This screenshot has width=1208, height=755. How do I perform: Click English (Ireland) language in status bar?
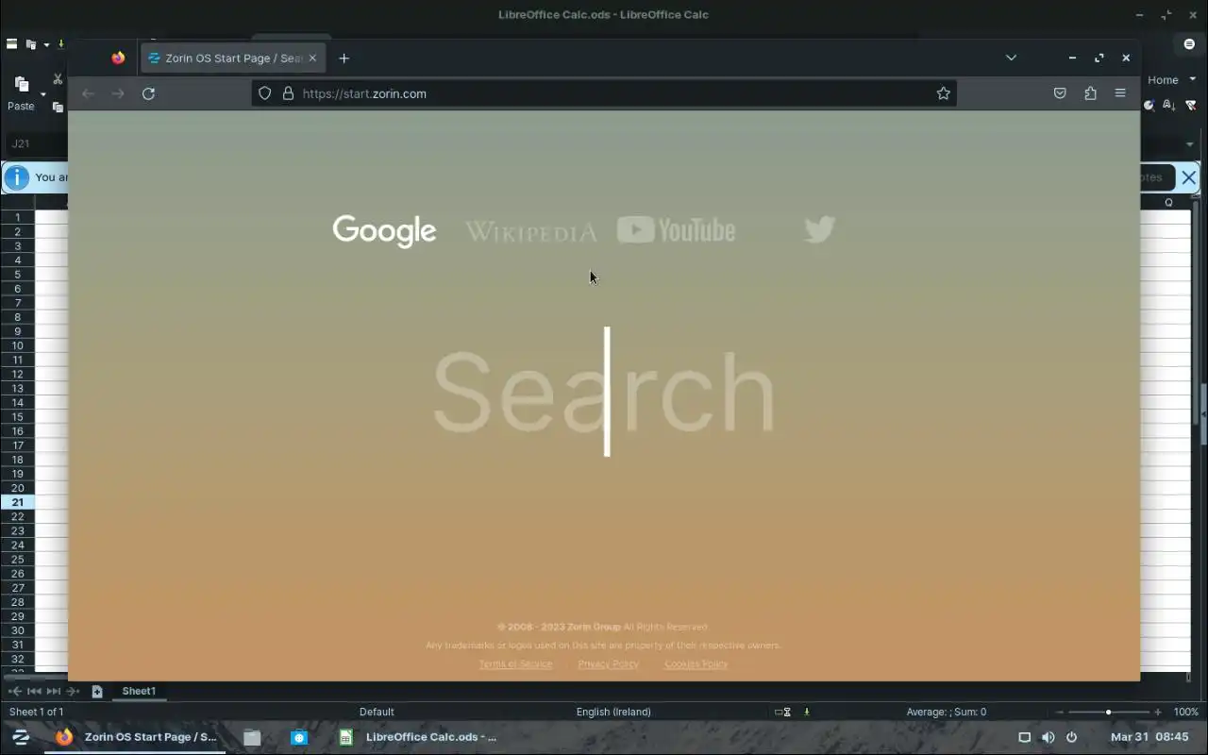point(613,712)
